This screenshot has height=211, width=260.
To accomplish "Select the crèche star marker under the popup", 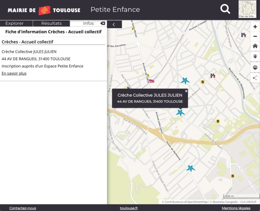I will pyautogui.click(x=180, y=112).
